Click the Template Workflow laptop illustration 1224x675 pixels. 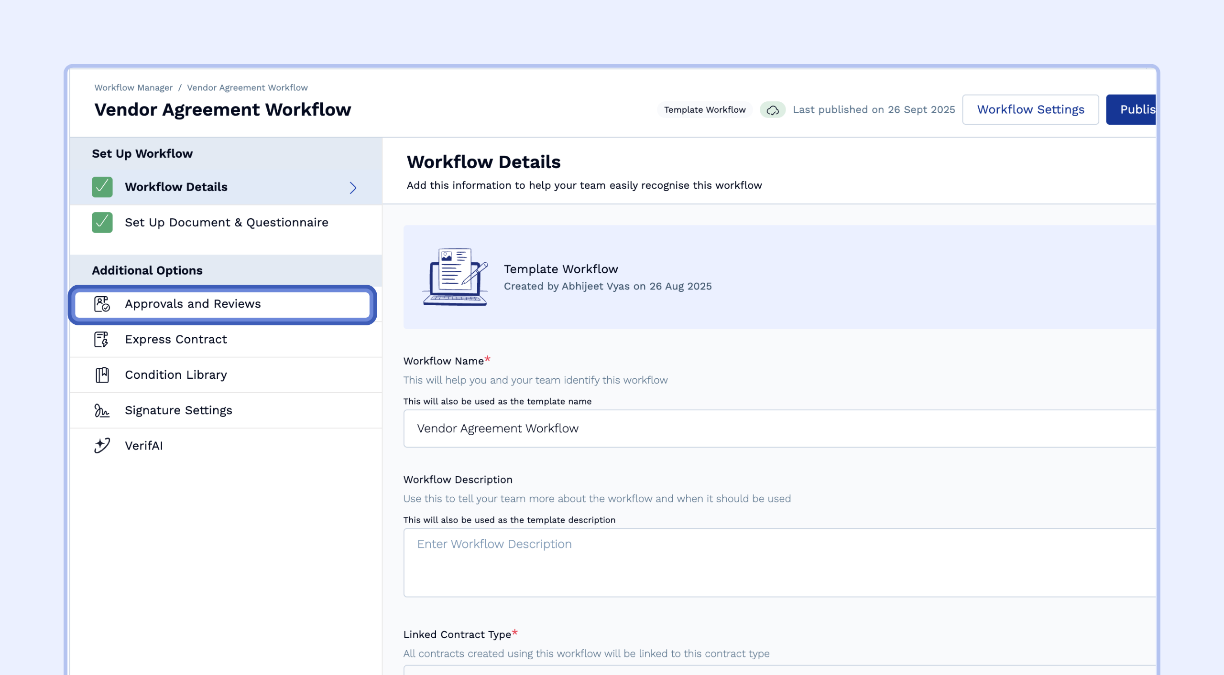click(x=455, y=277)
